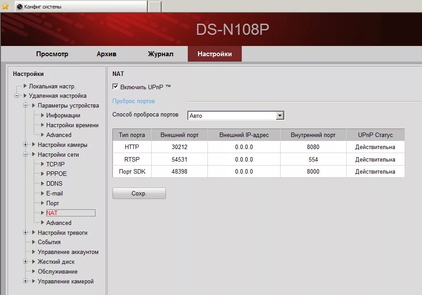Click the Тип порта column header
The width and height of the screenshot is (422, 295).
132,135
